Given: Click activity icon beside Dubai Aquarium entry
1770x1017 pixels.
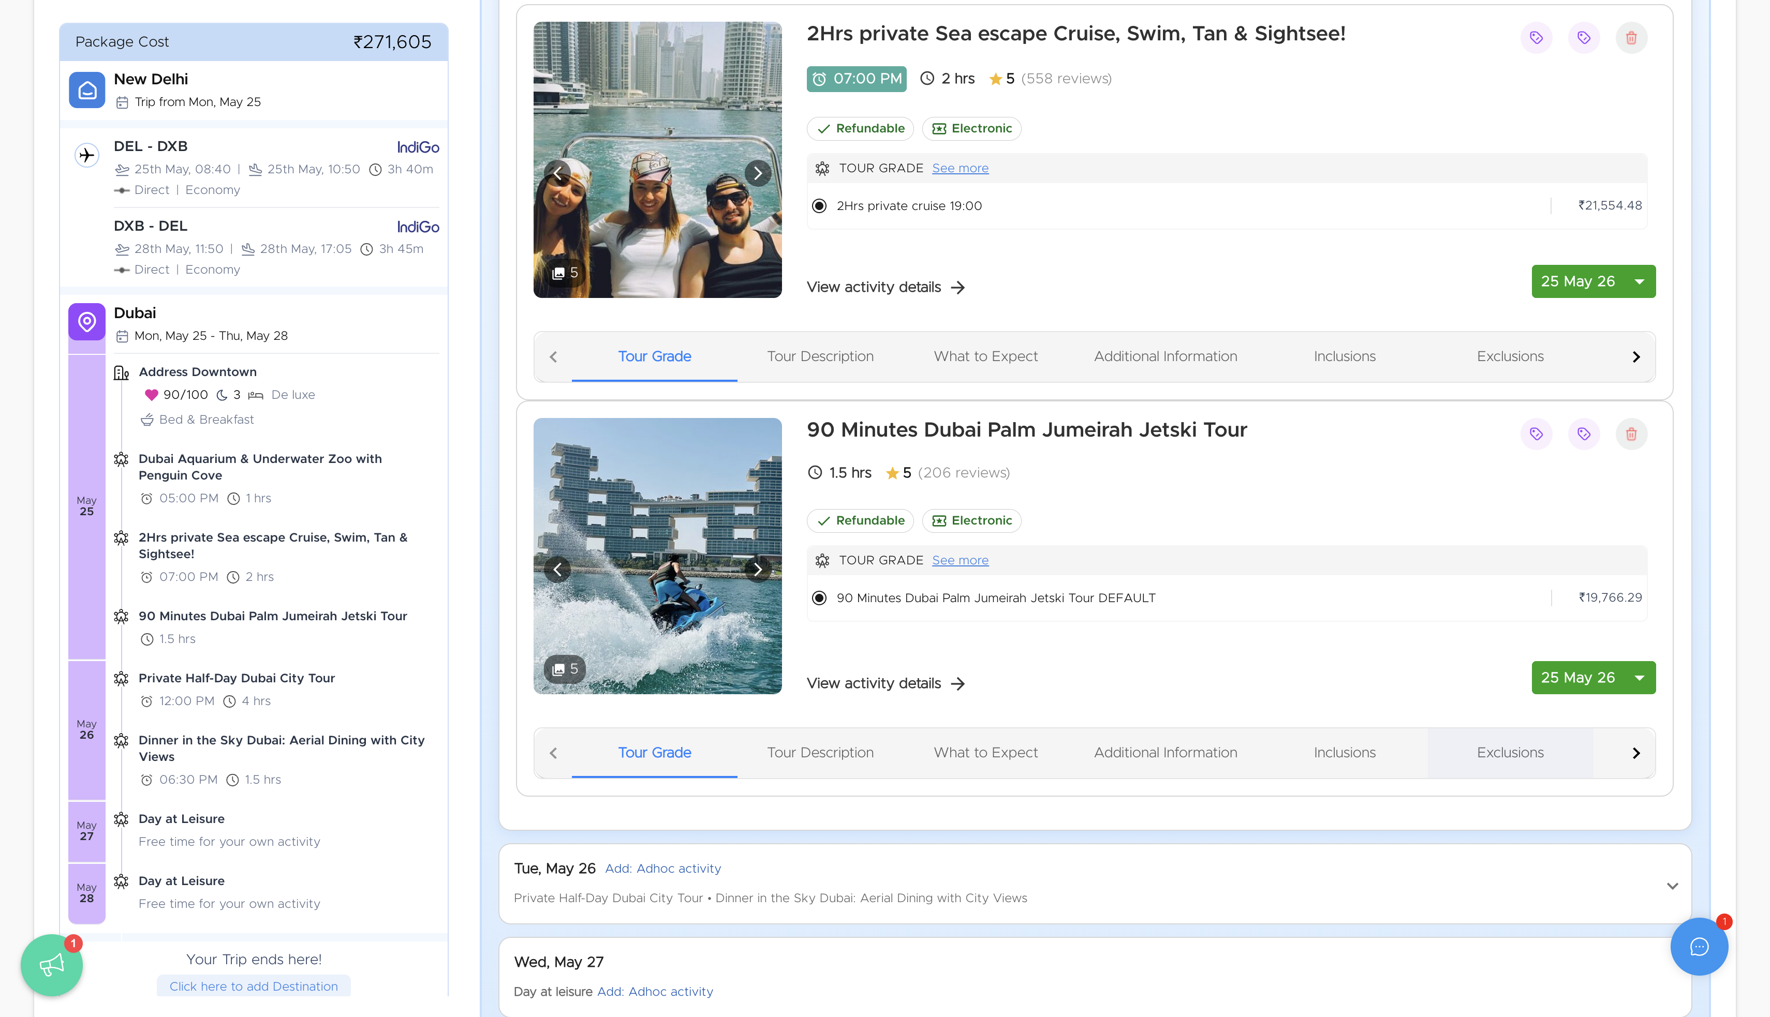Looking at the screenshot, I should [x=121, y=459].
